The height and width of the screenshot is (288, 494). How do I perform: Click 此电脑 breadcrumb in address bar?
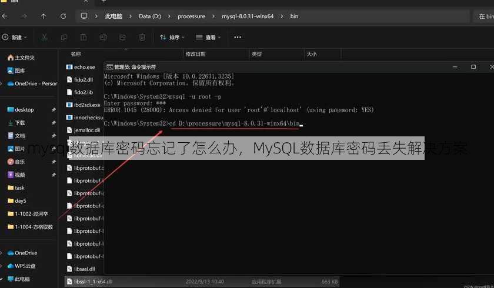(114, 16)
